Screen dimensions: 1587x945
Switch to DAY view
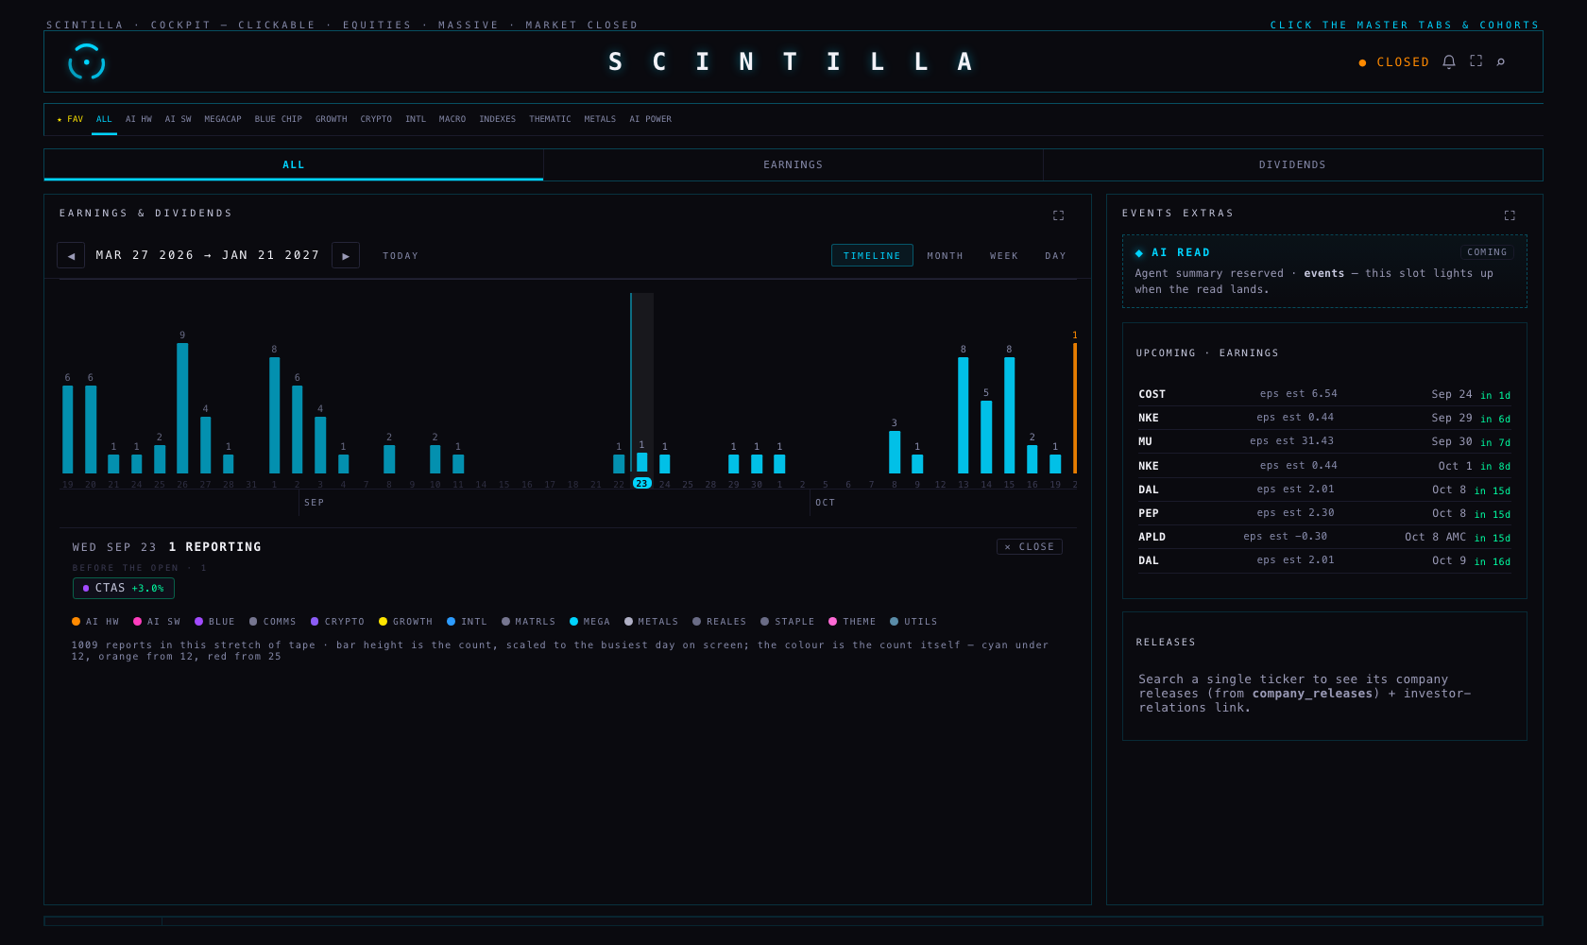click(x=1055, y=255)
